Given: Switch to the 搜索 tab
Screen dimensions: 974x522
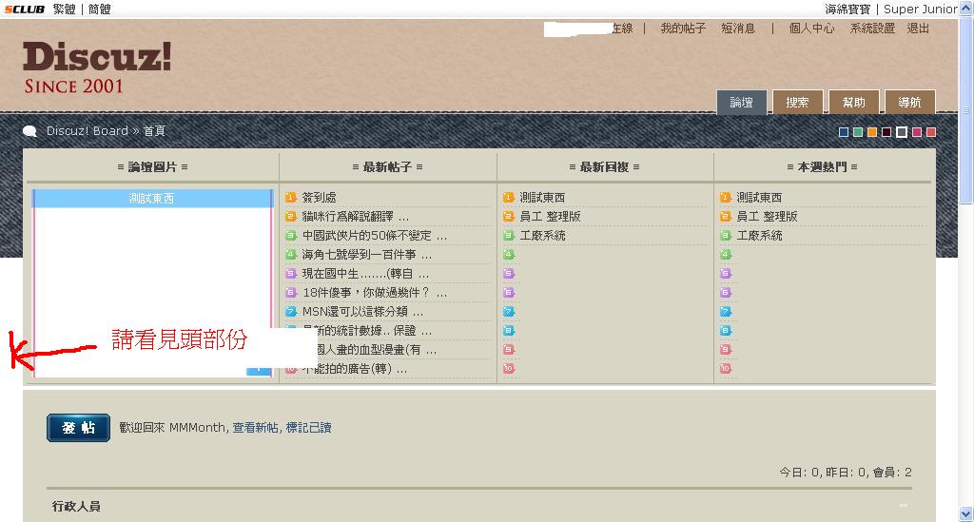Looking at the screenshot, I should click(x=797, y=103).
